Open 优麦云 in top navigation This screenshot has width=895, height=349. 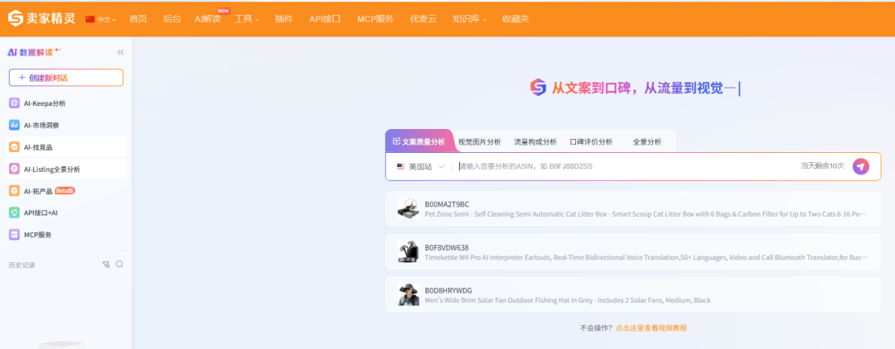coord(423,19)
